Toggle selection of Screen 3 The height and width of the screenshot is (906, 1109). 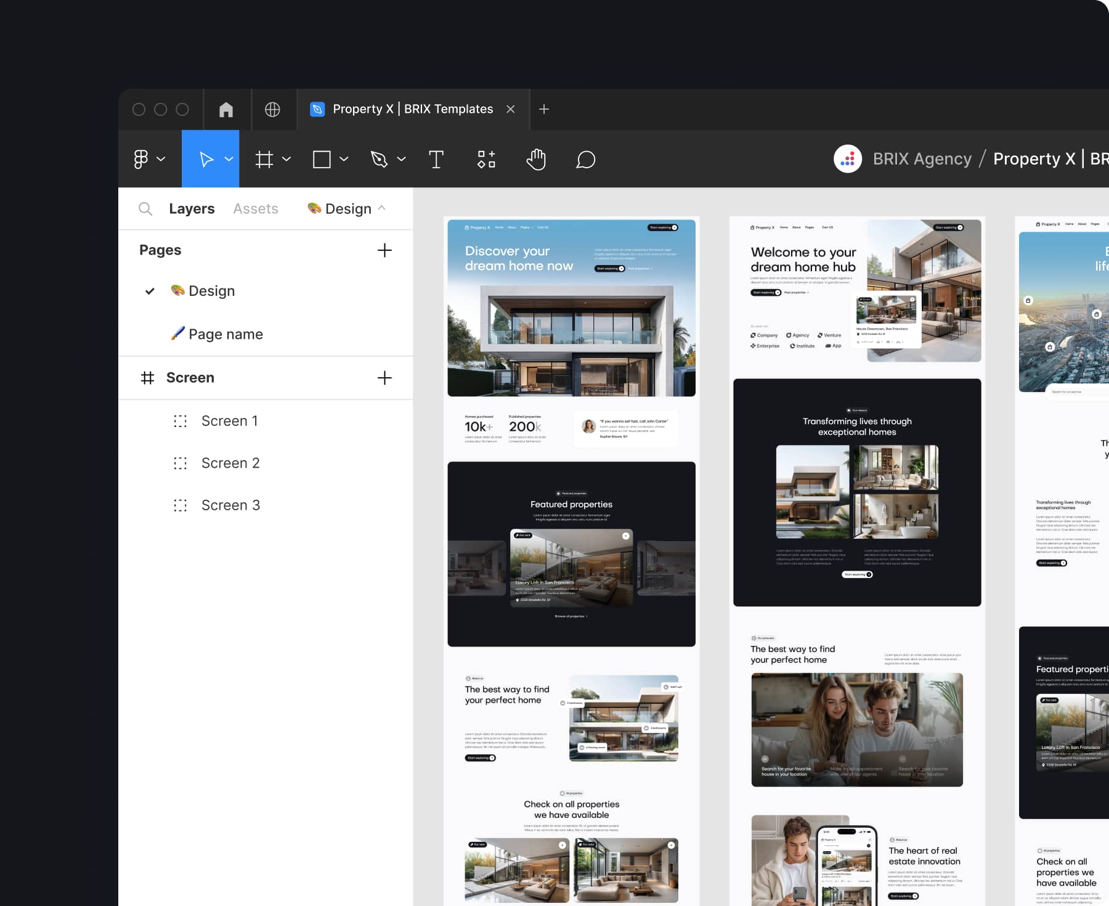click(230, 505)
